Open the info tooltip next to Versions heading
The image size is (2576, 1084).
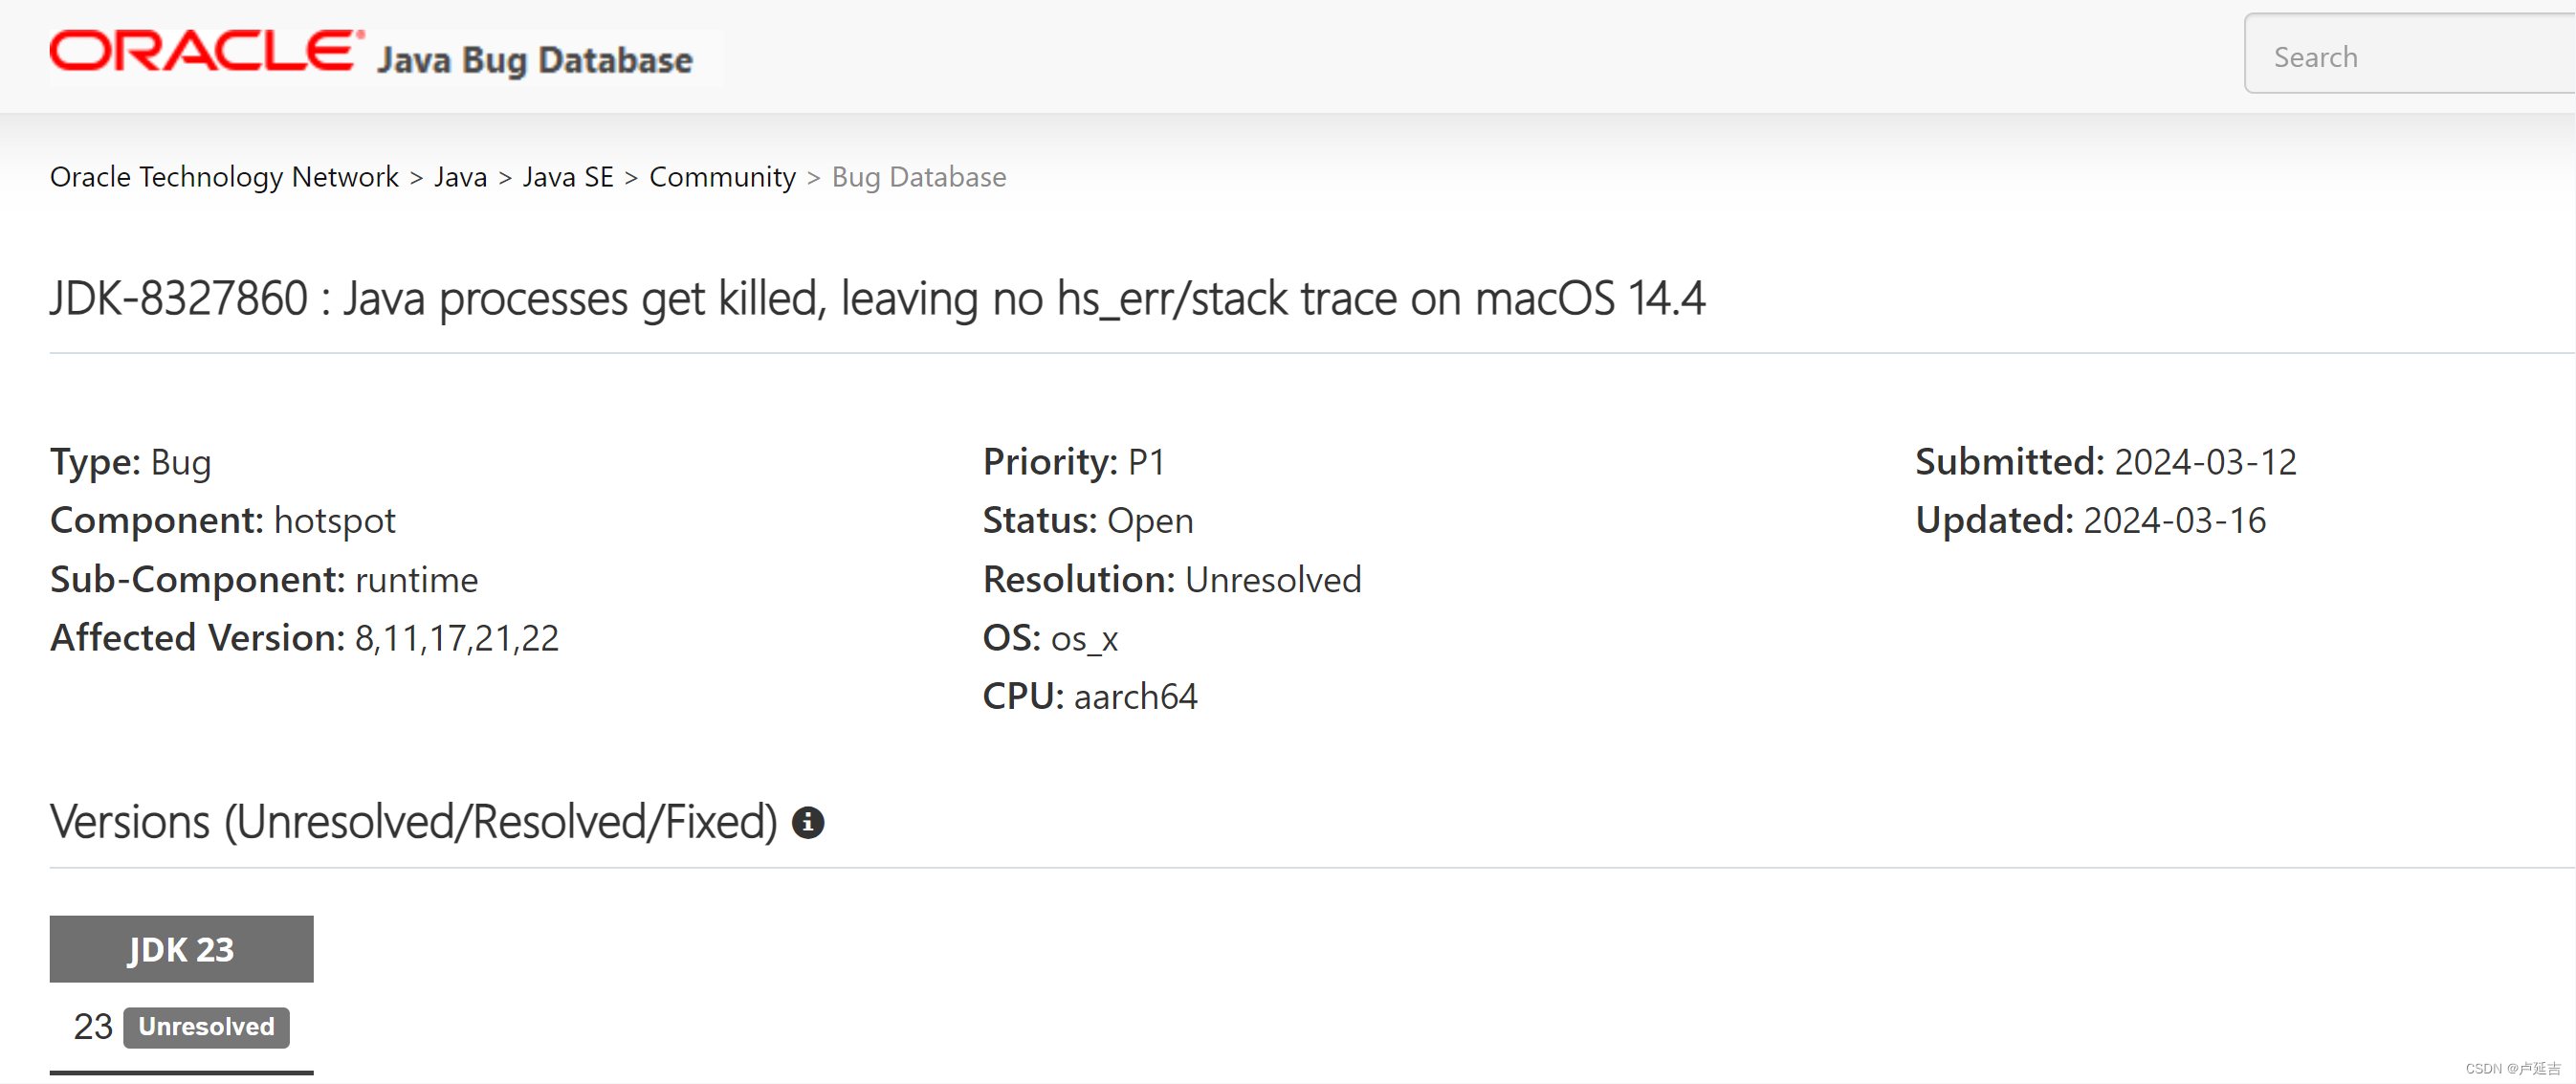click(809, 822)
